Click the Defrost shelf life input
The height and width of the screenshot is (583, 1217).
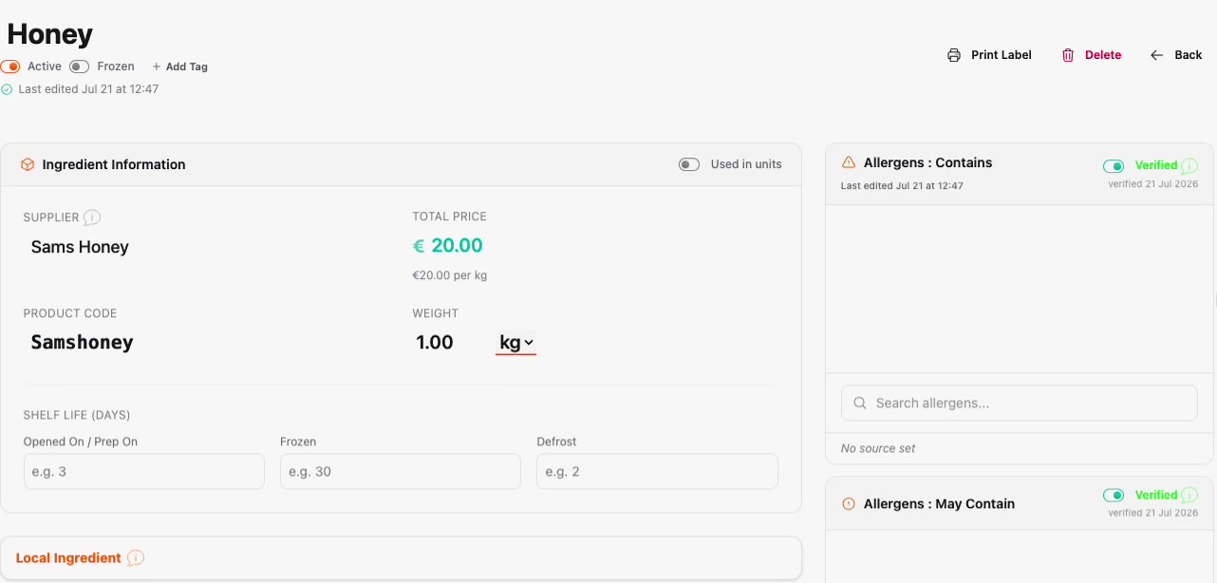pyautogui.click(x=657, y=471)
